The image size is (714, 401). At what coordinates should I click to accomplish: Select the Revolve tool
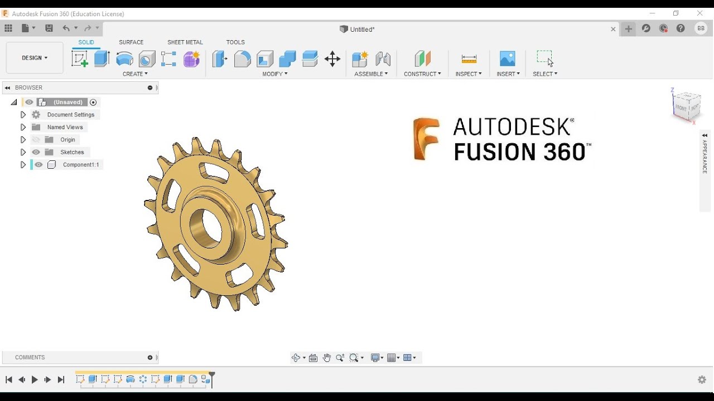124,58
